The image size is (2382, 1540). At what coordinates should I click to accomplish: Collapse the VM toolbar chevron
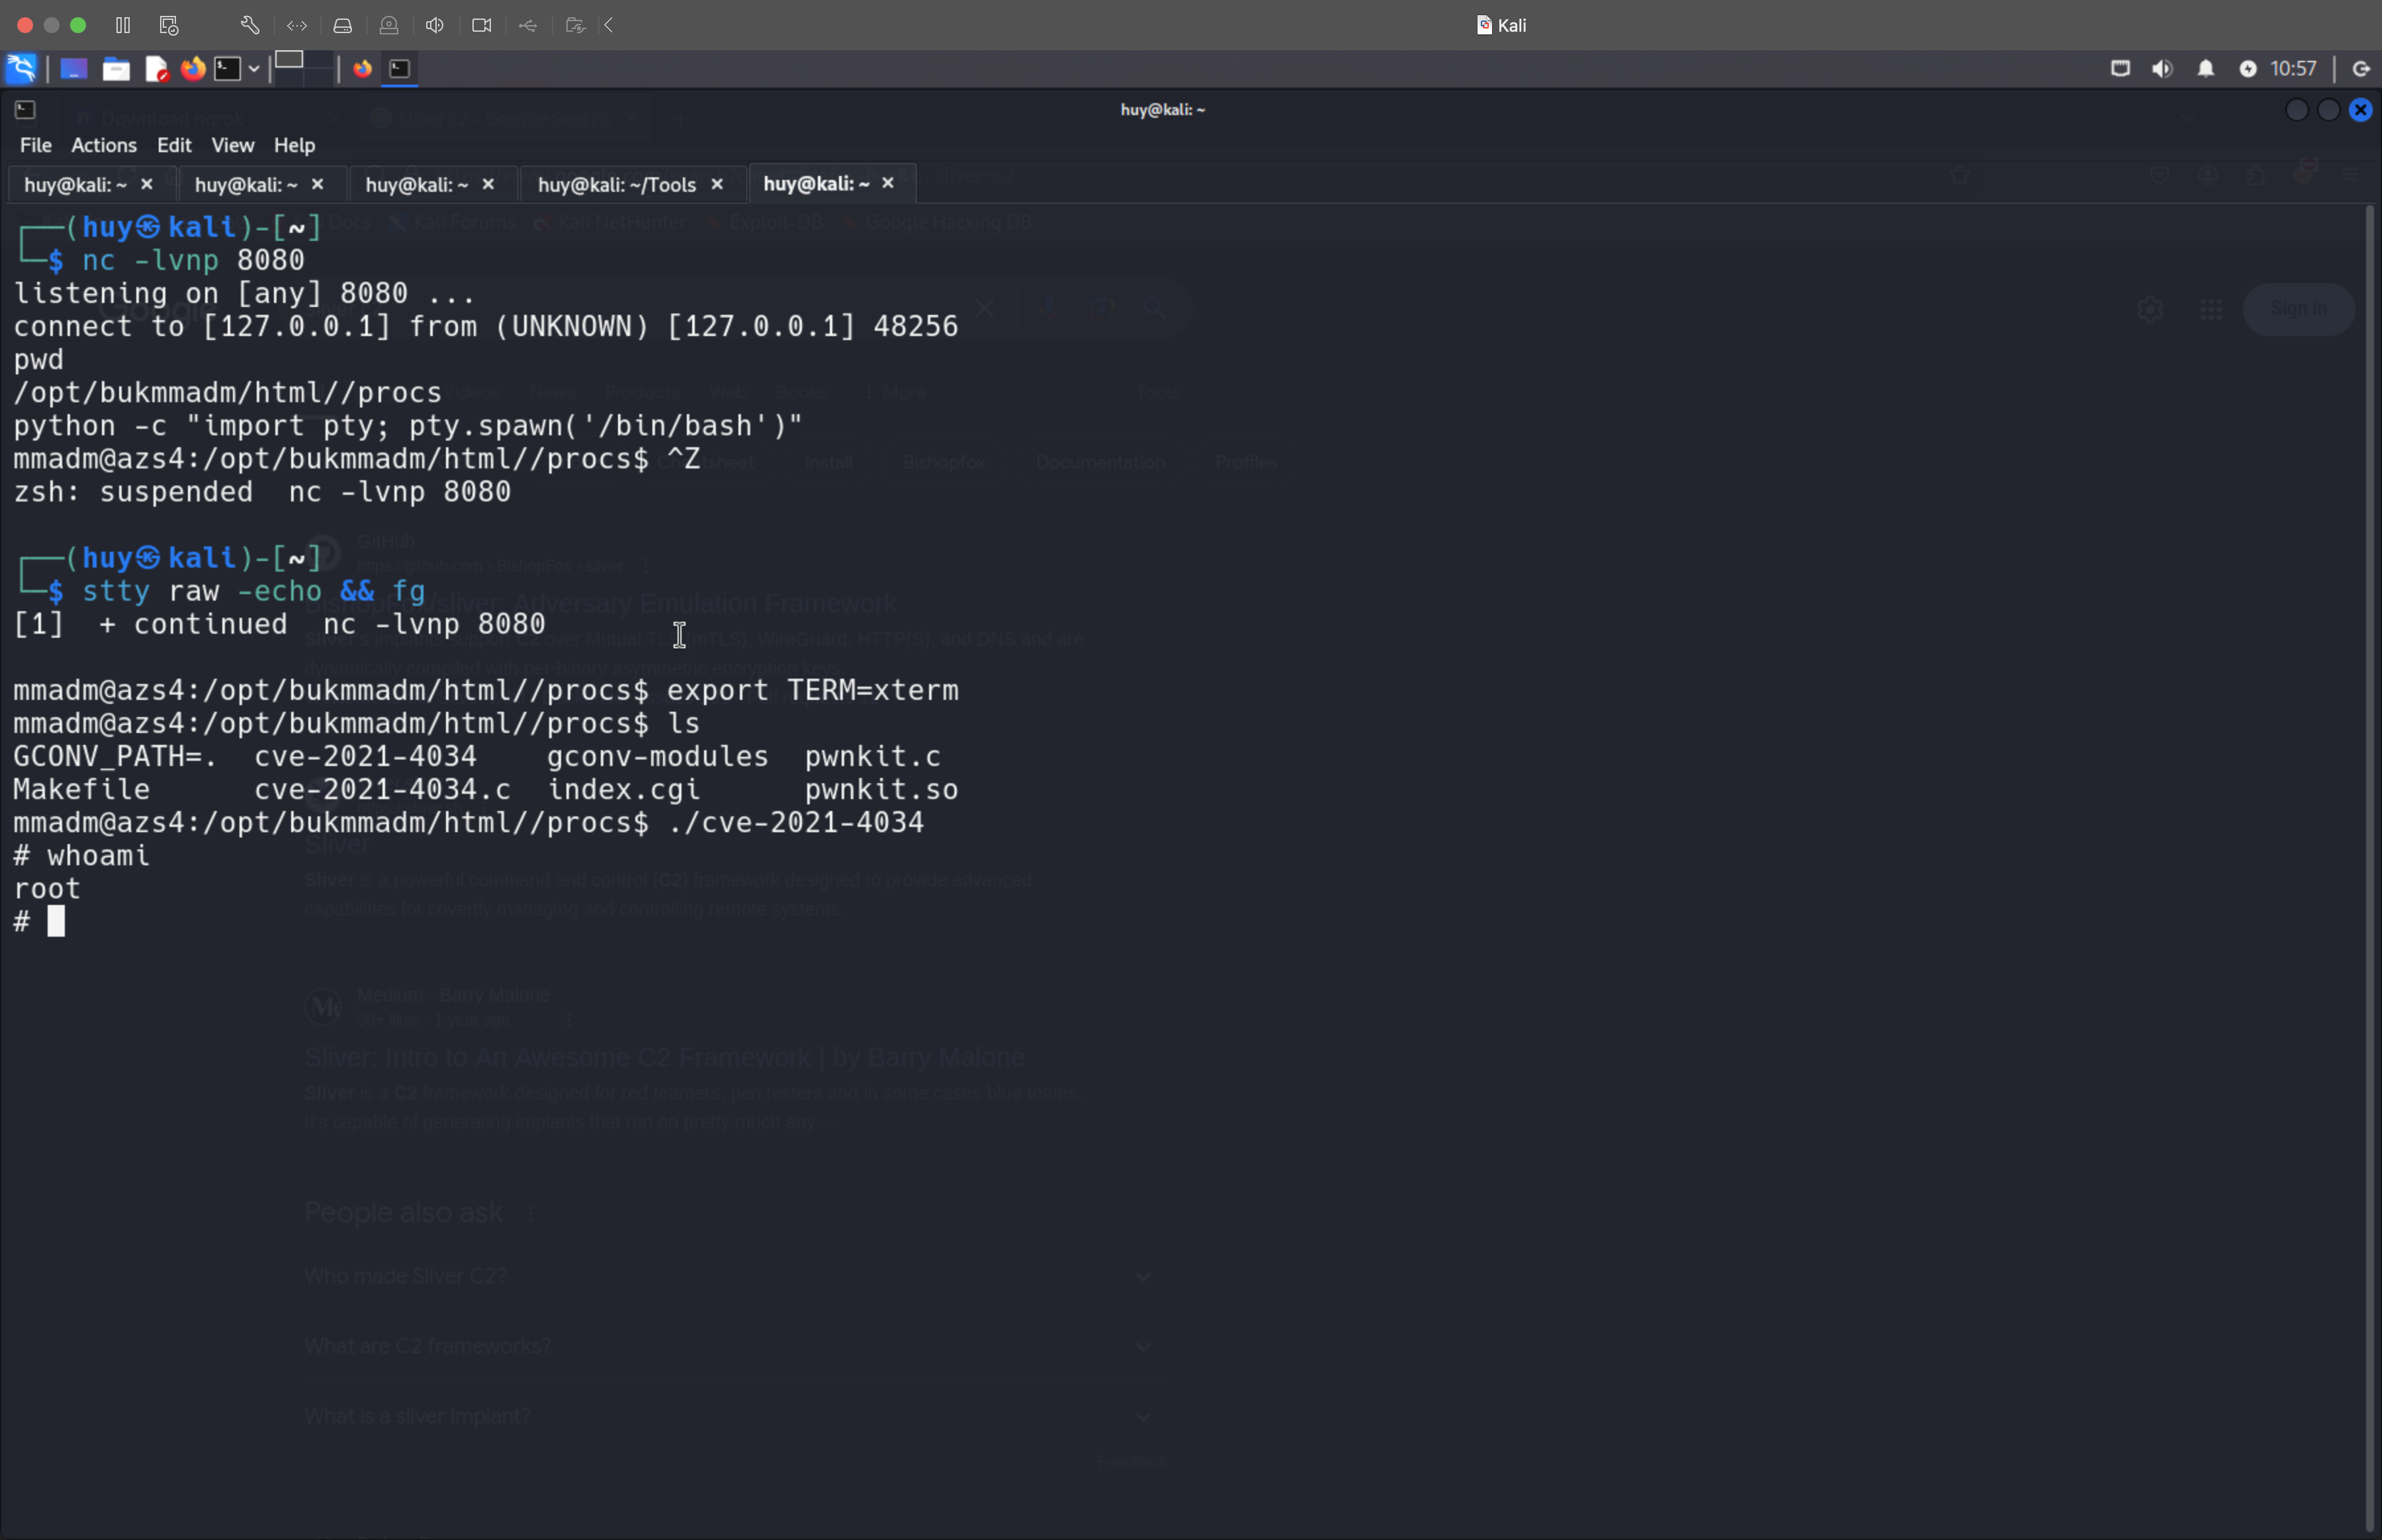point(608,25)
